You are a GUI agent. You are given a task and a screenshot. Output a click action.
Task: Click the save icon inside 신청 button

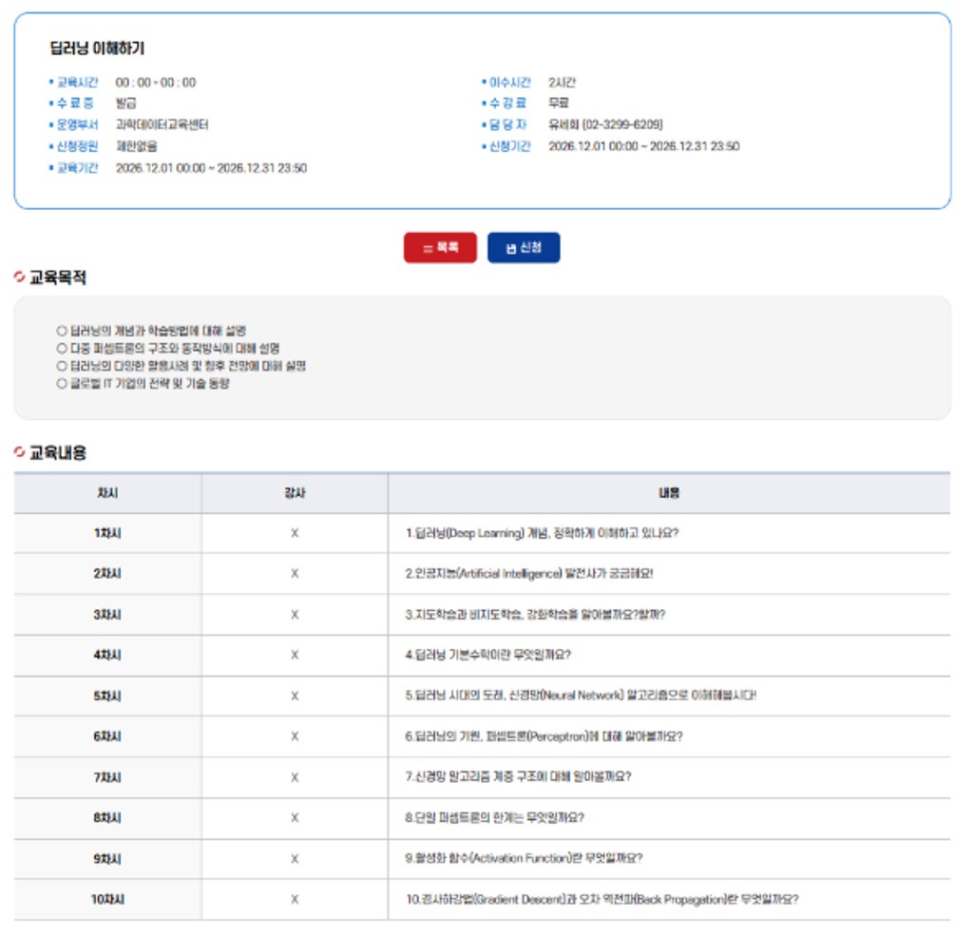point(510,249)
